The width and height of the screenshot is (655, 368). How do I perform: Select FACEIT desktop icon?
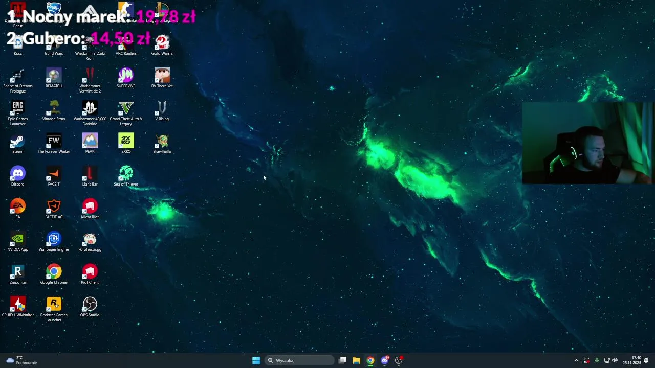(54, 176)
